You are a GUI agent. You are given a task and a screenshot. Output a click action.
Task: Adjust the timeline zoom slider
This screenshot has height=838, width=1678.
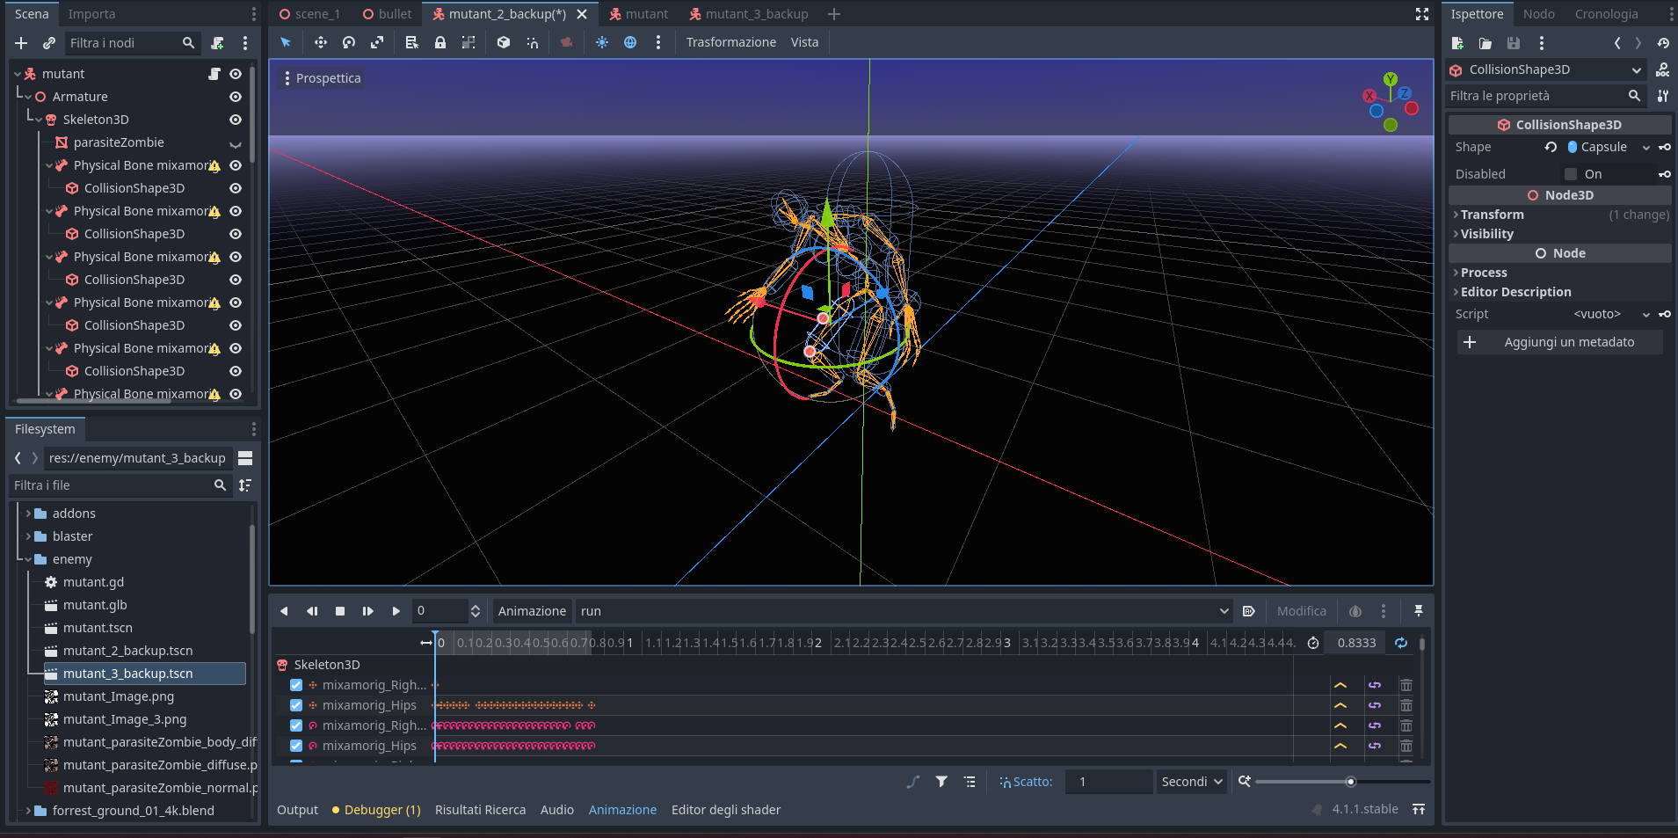pos(1350,781)
